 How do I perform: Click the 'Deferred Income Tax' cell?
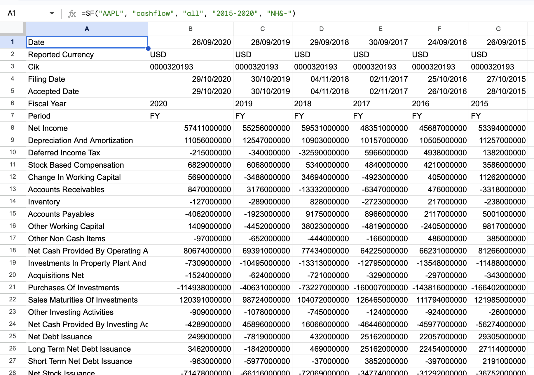pyautogui.click(x=87, y=153)
